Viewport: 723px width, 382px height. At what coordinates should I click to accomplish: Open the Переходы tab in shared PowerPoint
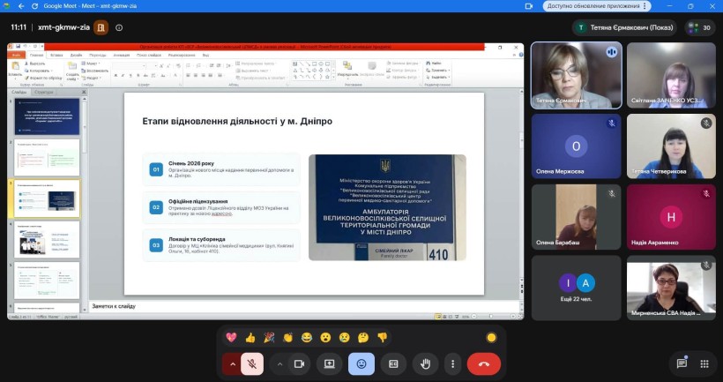pyautogui.click(x=97, y=55)
